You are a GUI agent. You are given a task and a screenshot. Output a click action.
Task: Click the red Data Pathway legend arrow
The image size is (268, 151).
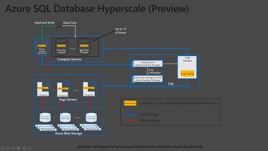(x=130, y=121)
